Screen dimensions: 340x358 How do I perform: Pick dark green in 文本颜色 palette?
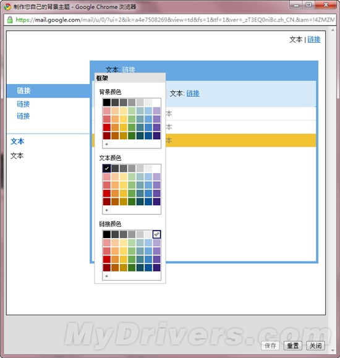[x=132, y=202]
